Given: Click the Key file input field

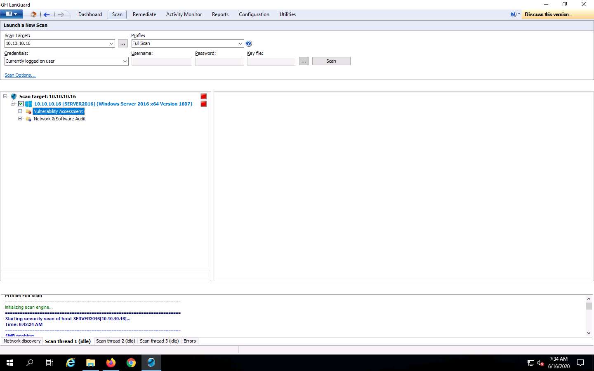Looking at the screenshot, I should tap(271, 61).
